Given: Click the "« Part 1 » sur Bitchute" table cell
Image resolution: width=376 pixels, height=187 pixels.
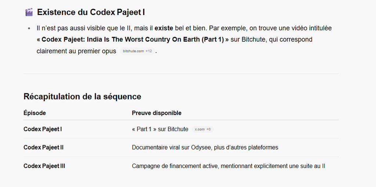Looking at the screenshot, I should pos(160,129).
